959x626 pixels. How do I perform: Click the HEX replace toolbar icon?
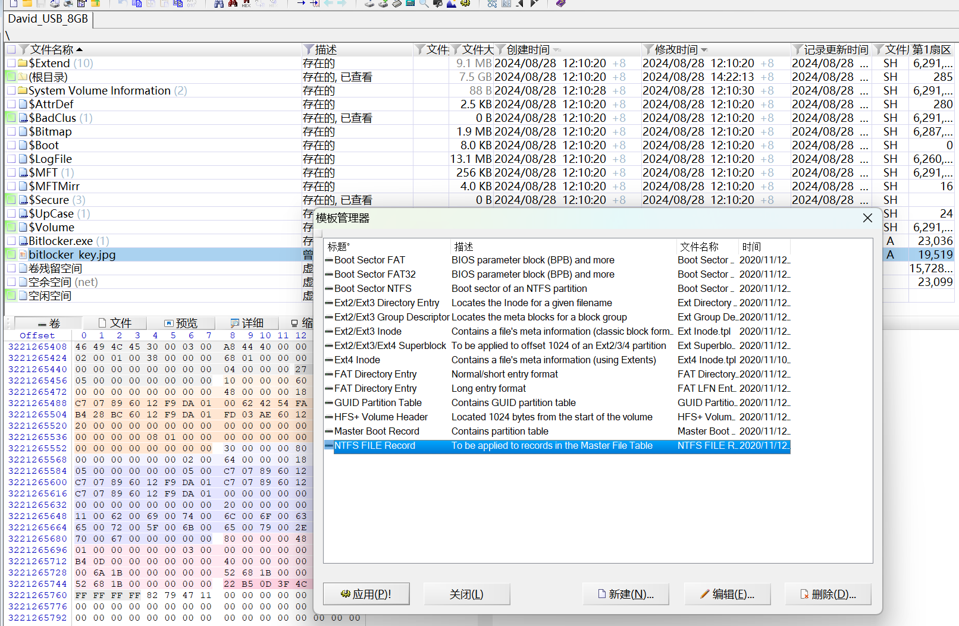246,3
